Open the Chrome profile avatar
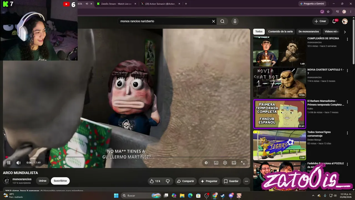Image resolution: width=355 pixels, height=200 pixels. (x=344, y=12)
